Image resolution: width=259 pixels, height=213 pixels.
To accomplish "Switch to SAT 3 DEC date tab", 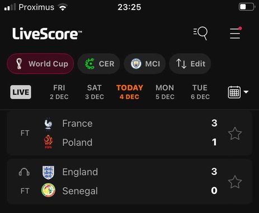I will click(x=95, y=92).
